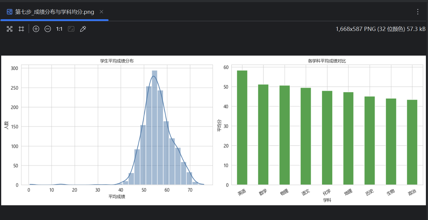
Task: Click the 地理 axis label
Action: (348, 192)
